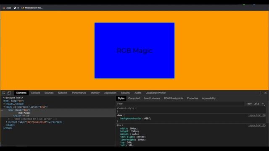Switch to the Elements tab

21,93
